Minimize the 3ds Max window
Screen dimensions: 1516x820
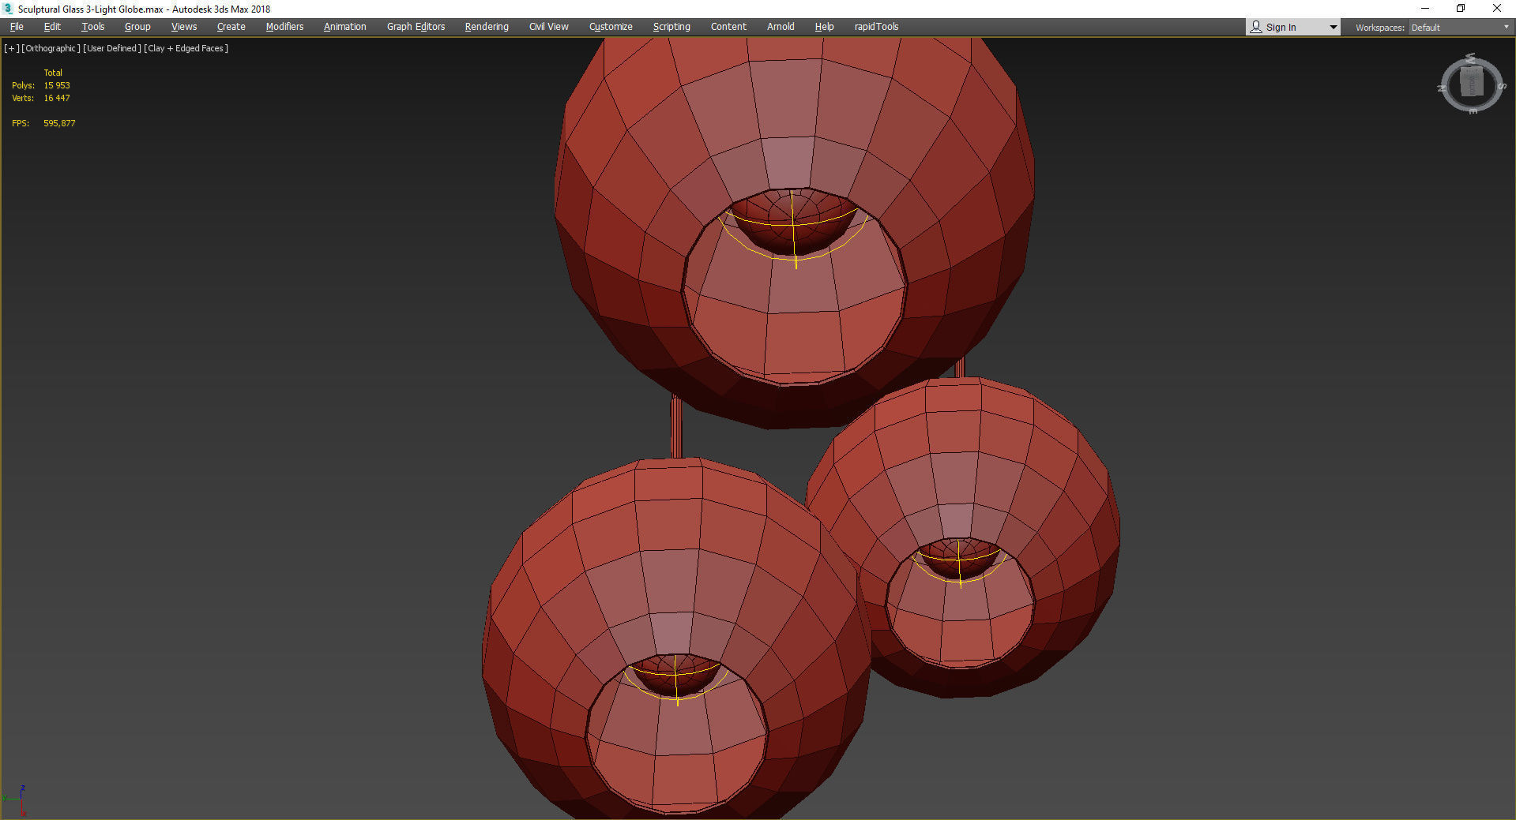tap(1425, 9)
